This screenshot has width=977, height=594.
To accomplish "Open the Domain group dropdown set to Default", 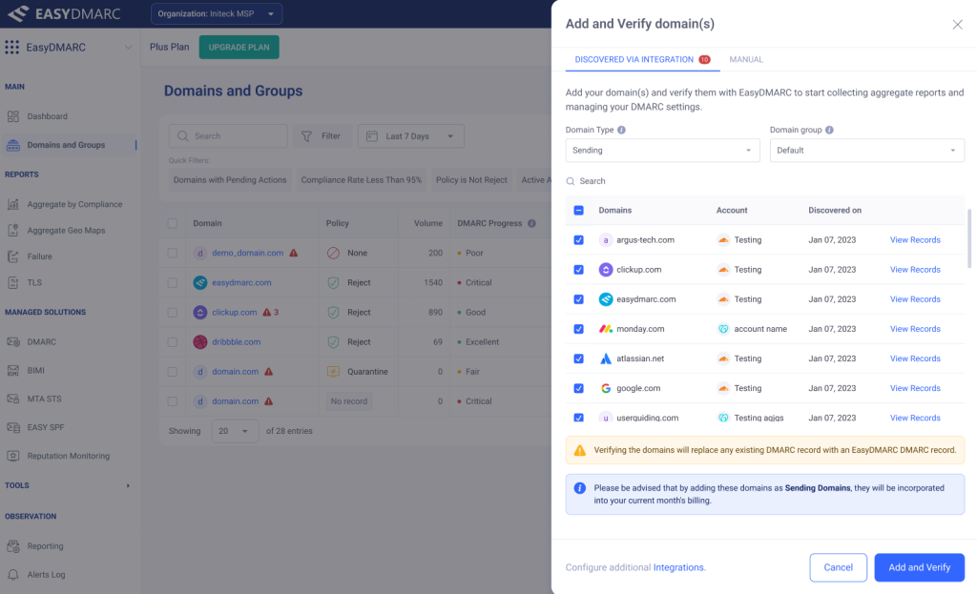I will [866, 151].
